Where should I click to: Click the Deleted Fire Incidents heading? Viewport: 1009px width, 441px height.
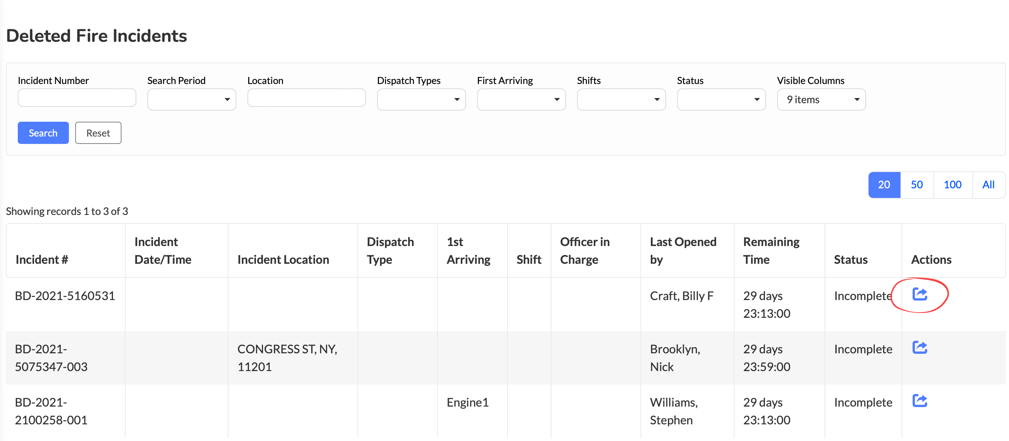[97, 36]
